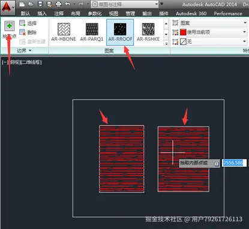Click pattern gallery scroll up arrow

point(166,24)
